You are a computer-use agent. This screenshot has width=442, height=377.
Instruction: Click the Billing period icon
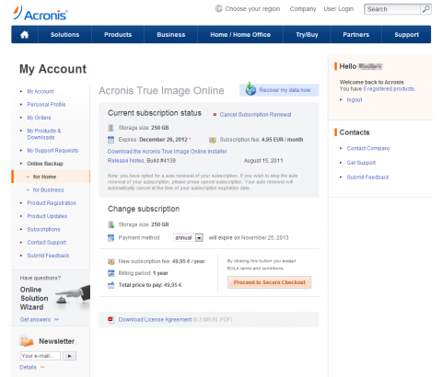[110, 273]
